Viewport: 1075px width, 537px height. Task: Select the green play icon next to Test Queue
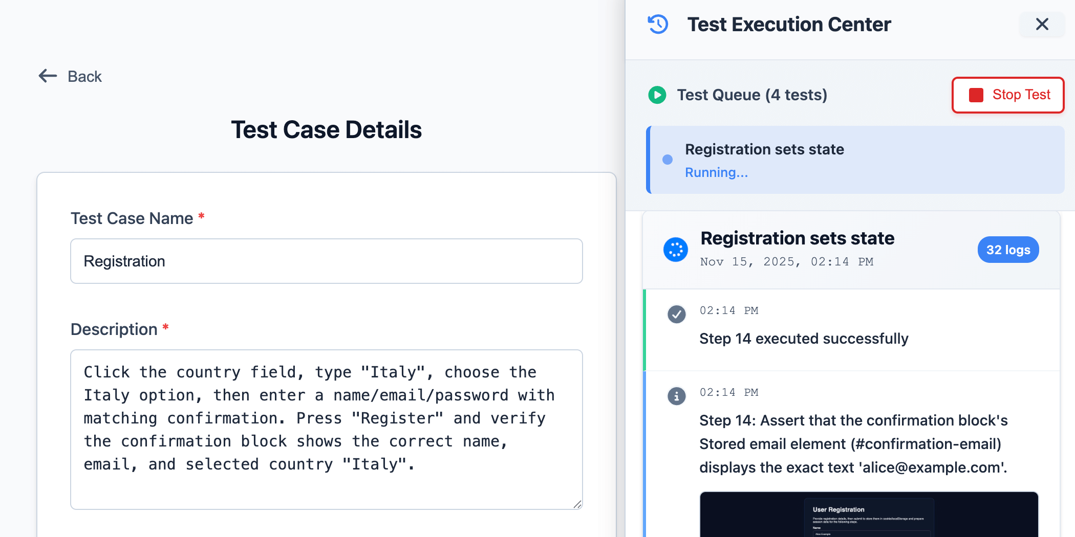point(657,95)
